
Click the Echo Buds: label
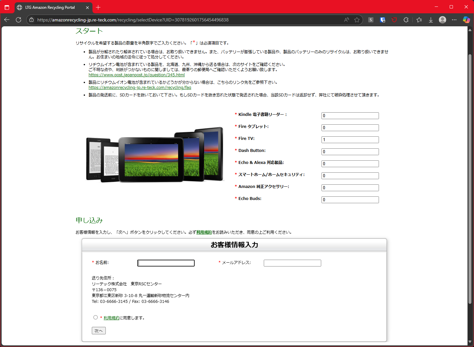click(x=250, y=199)
